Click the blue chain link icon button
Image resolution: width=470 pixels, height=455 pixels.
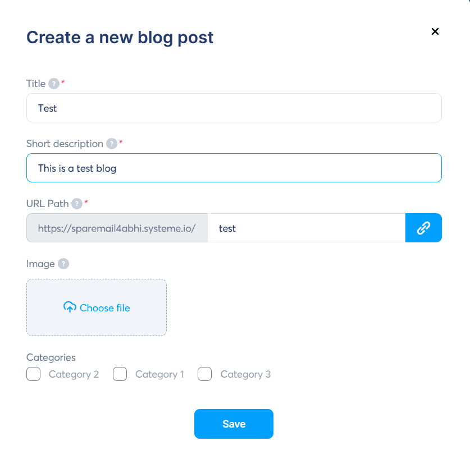click(423, 228)
